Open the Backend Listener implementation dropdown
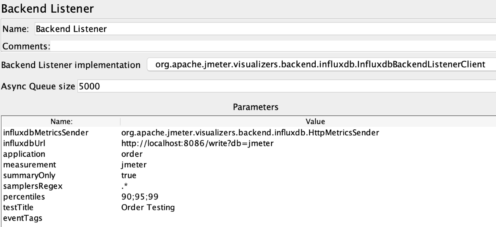Image resolution: width=496 pixels, height=227 pixels. [321, 65]
